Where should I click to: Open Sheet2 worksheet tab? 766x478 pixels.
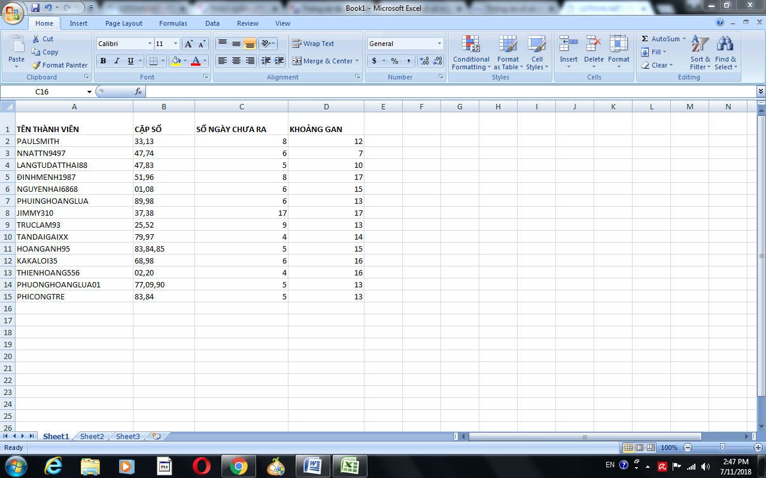(x=92, y=436)
